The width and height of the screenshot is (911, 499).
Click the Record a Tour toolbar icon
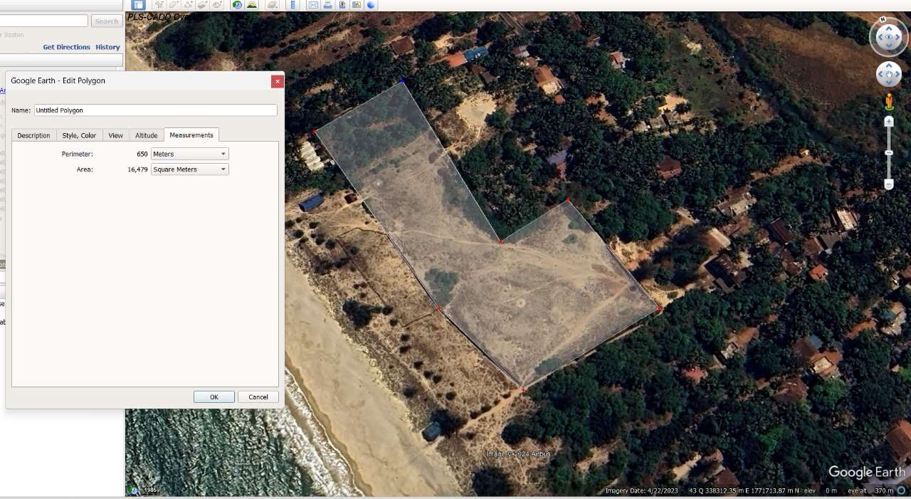[x=217, y=4]
